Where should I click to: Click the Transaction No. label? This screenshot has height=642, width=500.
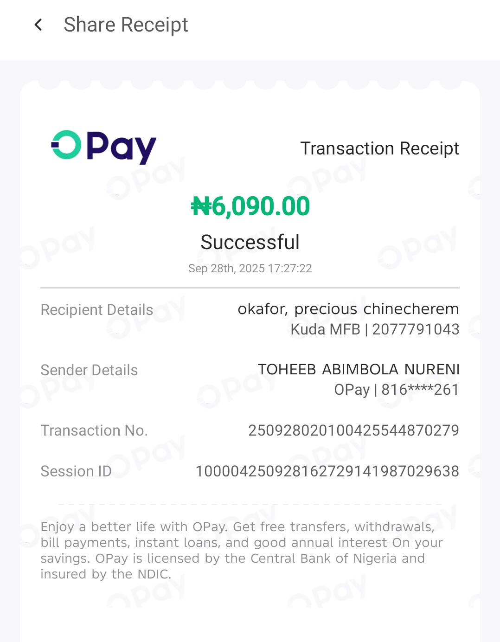tap(94, 430)
